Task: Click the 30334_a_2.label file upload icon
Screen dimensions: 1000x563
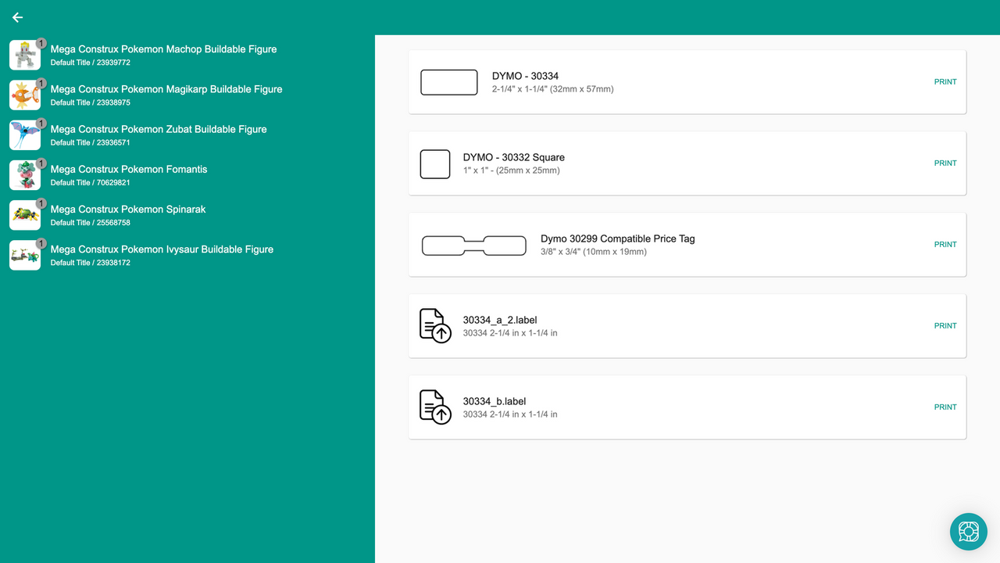Action: click(435, 325)
